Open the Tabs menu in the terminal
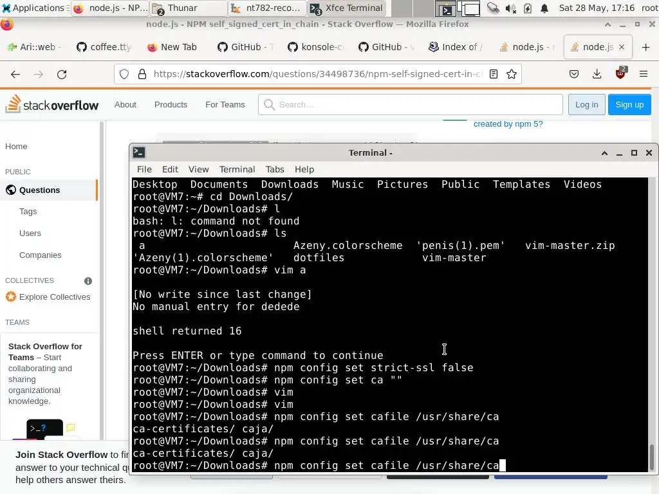 coord(275,169)
